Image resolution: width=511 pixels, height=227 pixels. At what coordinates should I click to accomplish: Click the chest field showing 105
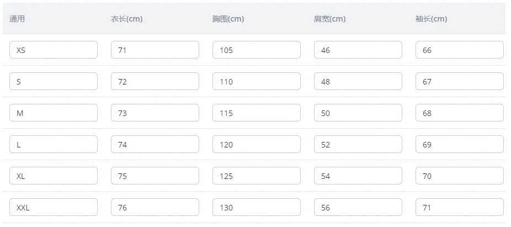coord(257,50)
